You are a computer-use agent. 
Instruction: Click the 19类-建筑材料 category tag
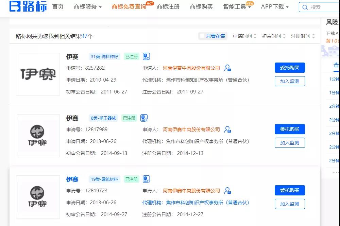(x=104, y=179)
